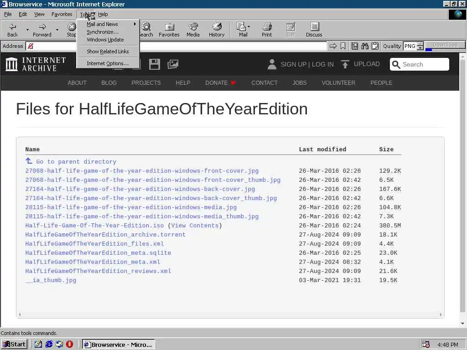Click the upload arrow icon

(x=345, y=64)
